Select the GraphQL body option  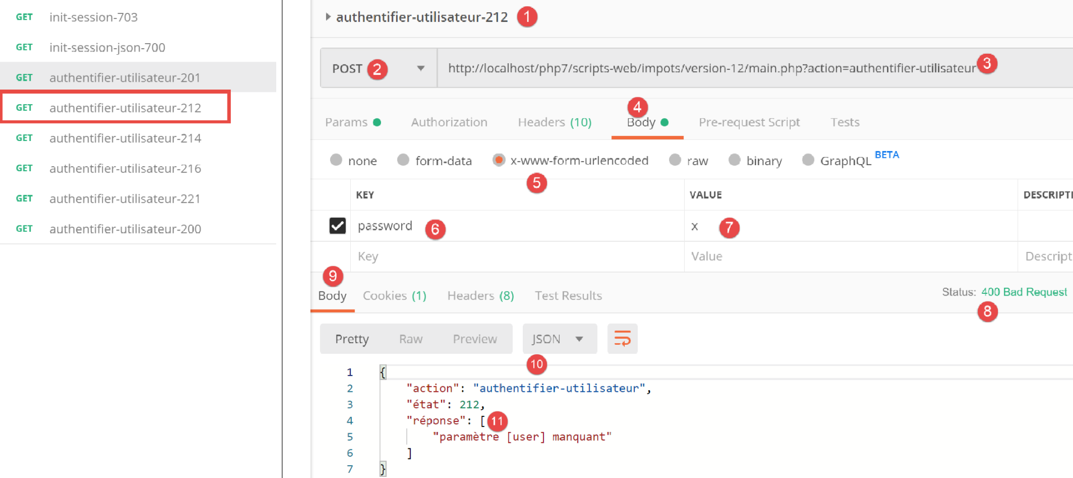coord(808,160)
